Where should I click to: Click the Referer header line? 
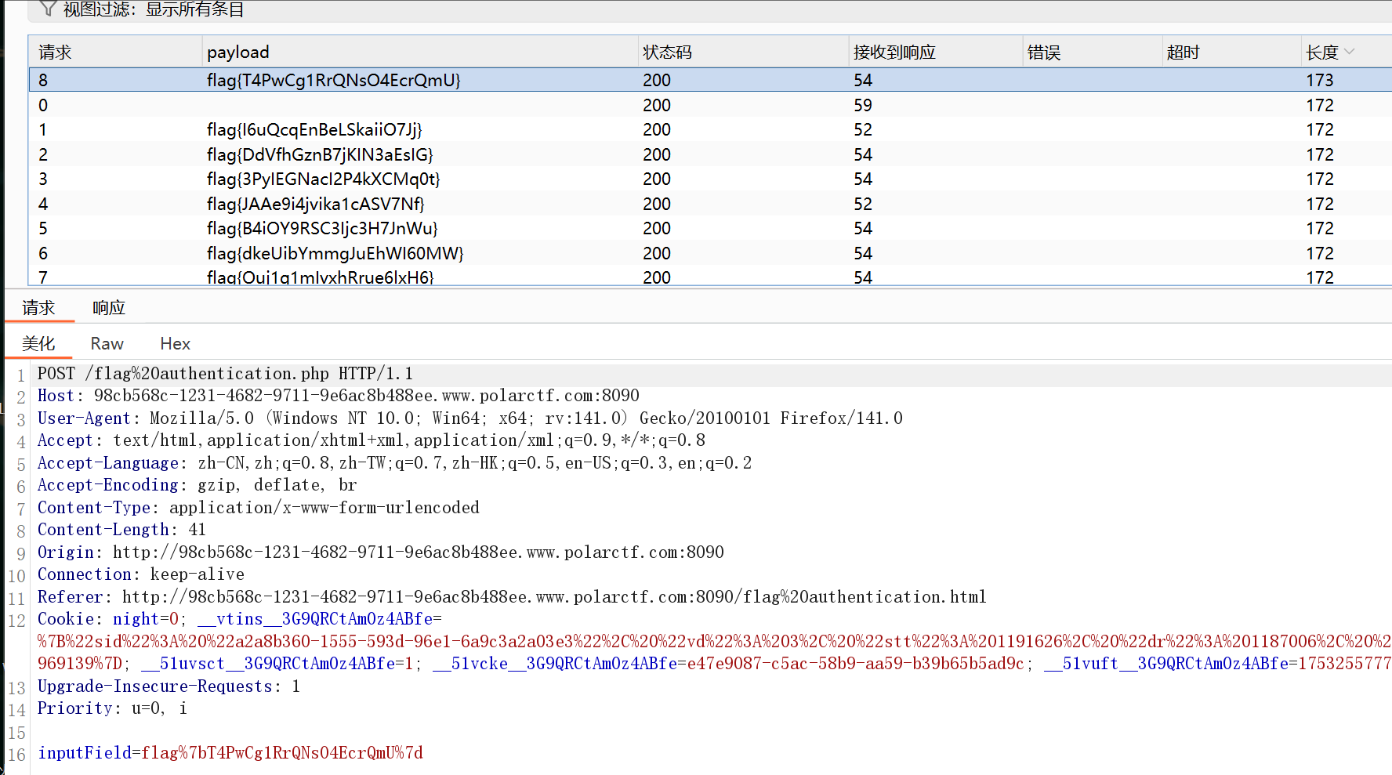(513, 597)
